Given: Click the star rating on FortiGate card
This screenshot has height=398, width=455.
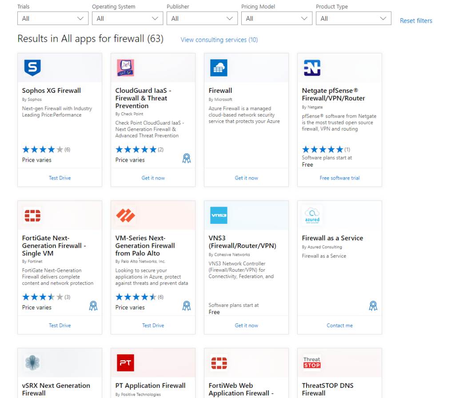Looking at the screenshot, I should tap(43, 297).
